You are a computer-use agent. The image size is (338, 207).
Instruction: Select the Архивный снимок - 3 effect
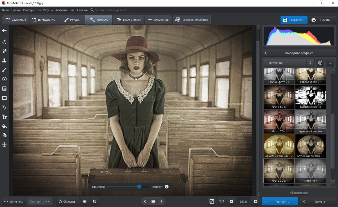coord(311,146)
